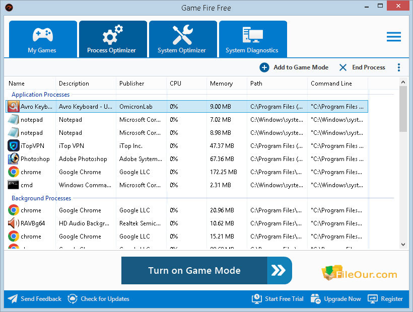Viewport: 413px width, 312px height.
Task: Collapse the Background Processes group
Action: tap(41, 198)
